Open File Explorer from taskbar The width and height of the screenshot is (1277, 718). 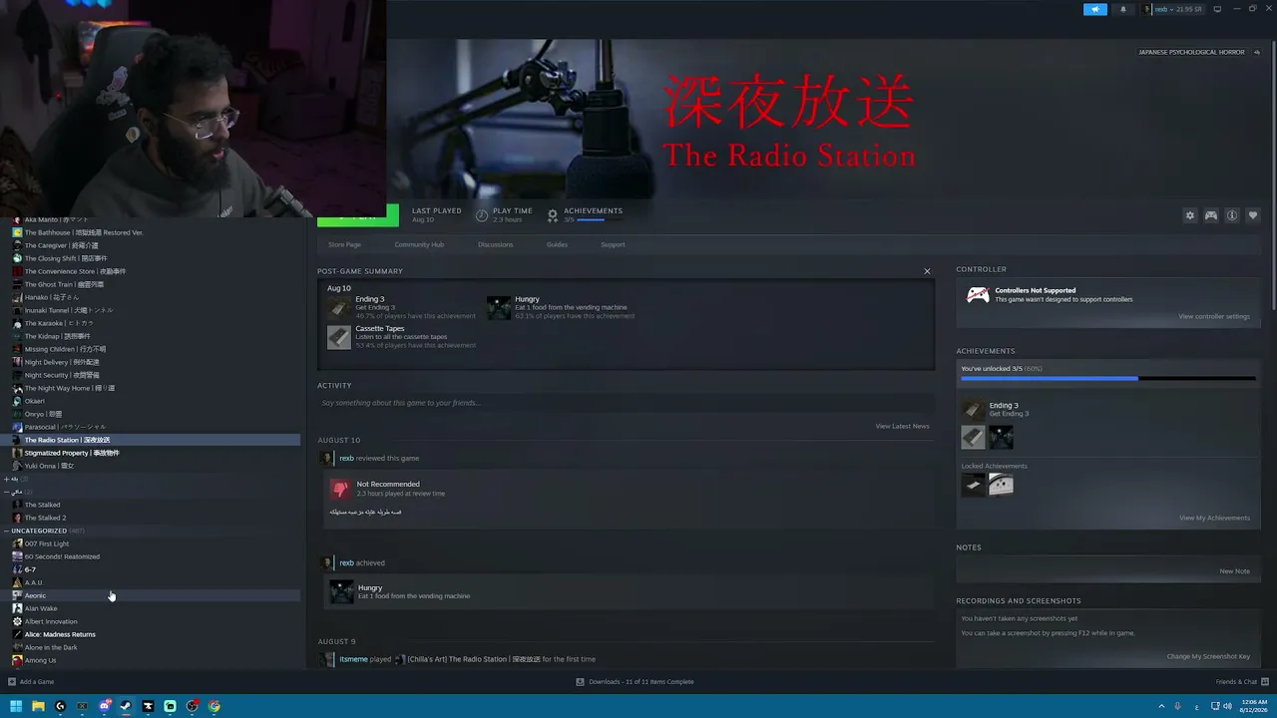click(38, 706)
